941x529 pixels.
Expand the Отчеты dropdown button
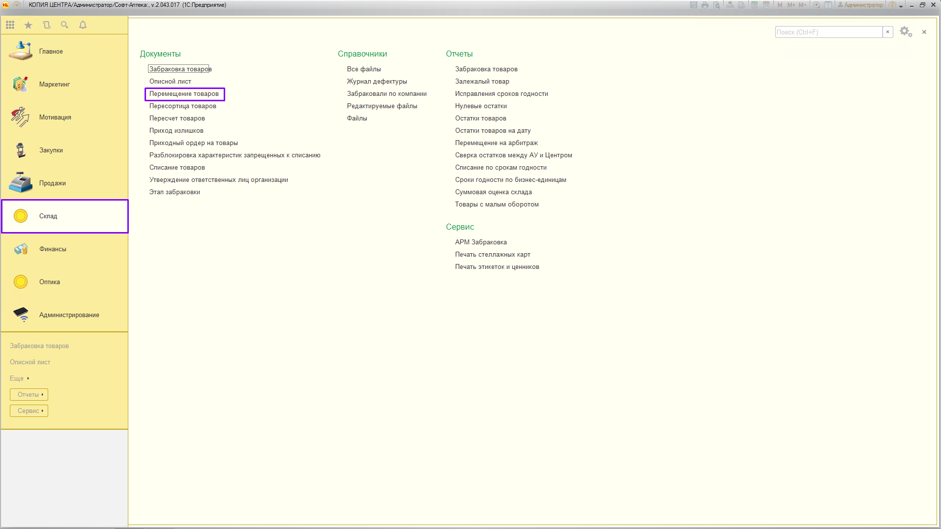(29, 394)
